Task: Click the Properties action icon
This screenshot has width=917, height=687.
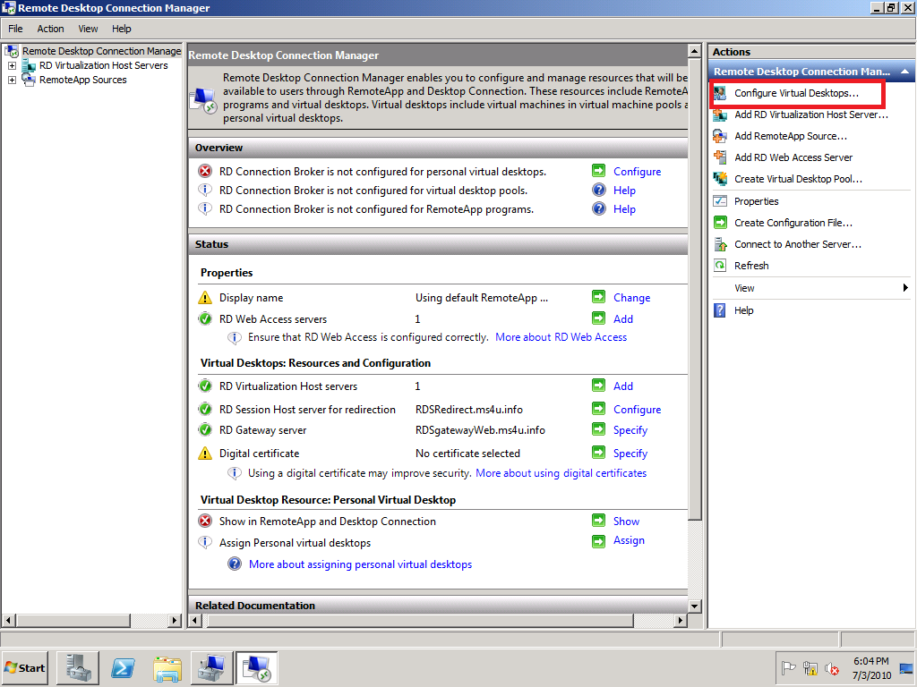Action: pos(720,201)
